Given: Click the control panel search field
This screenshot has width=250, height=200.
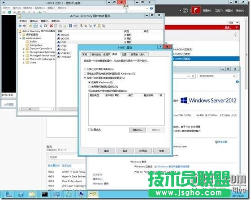Looking at the screenshot, I should click(x=217, y=76).
